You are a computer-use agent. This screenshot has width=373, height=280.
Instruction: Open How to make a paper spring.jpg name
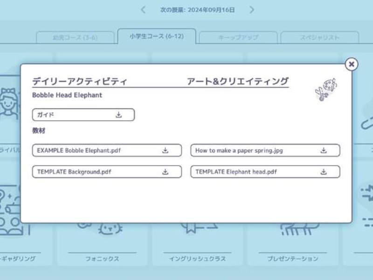click(239, 150)
